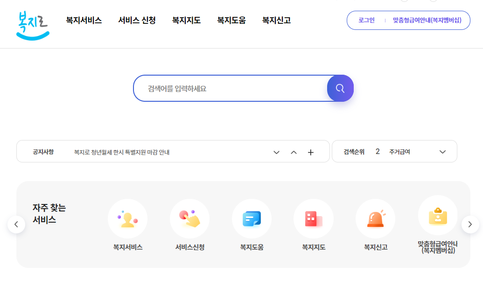Screen dimensions: 483x288
Task: Click the 로그인 button
Action: pos(366,20)
